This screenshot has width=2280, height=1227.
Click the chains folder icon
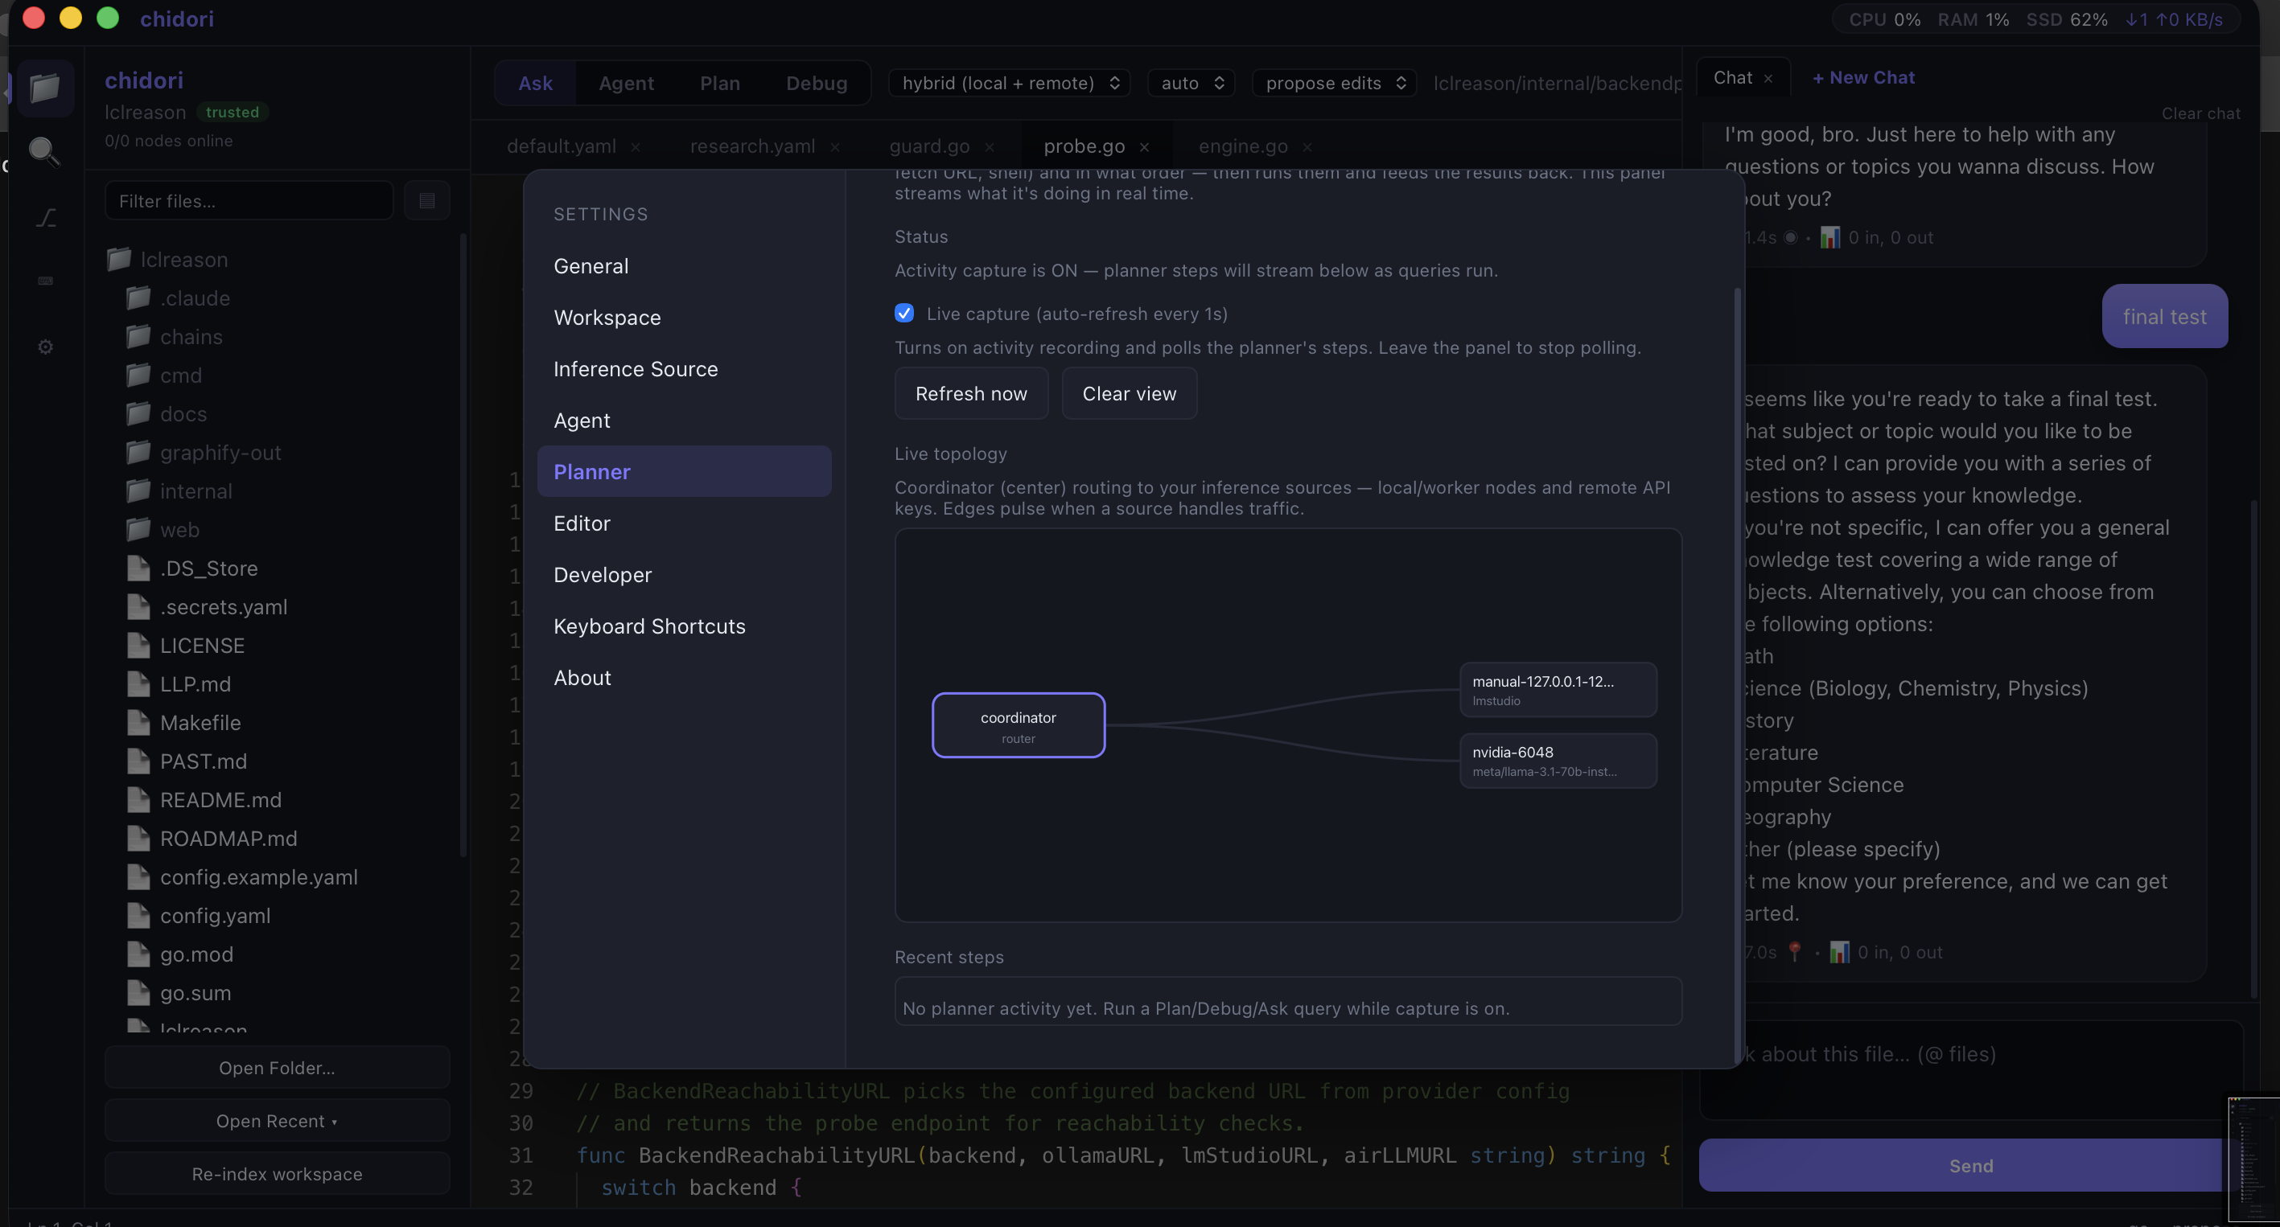coord(138,336)
